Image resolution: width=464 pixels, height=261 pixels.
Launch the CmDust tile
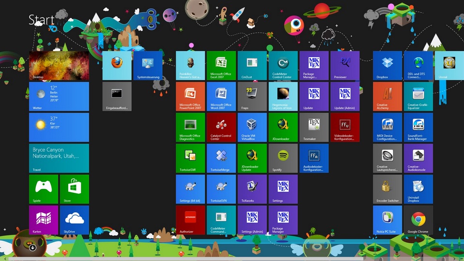[x=252, y=65]
